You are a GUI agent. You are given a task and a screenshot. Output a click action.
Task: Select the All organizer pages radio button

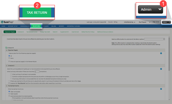pyautogui.click(x=9, y=56)
